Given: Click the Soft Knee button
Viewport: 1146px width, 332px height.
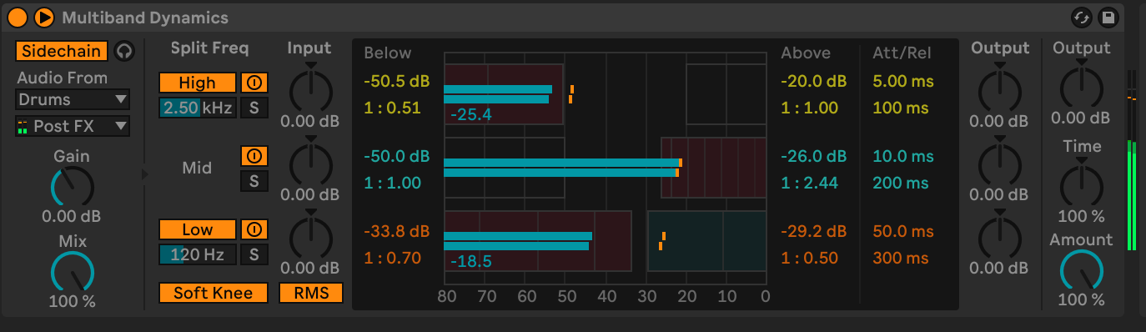Looking at the screenshot, I should pyautogui.click(x=214, y=293).
